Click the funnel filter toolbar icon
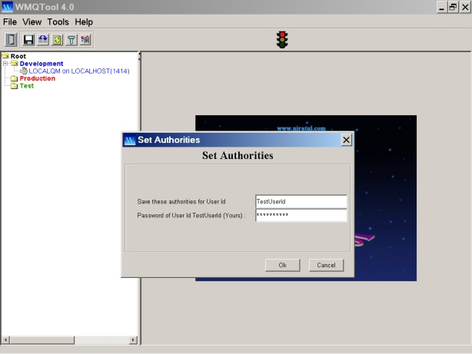 71,40
